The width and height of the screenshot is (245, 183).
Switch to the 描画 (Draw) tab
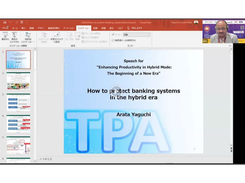coord(32,28)
